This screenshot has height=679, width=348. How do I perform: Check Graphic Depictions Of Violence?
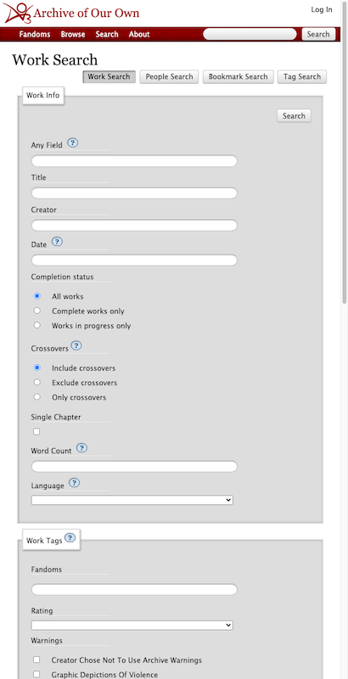[x=36, y=674]
